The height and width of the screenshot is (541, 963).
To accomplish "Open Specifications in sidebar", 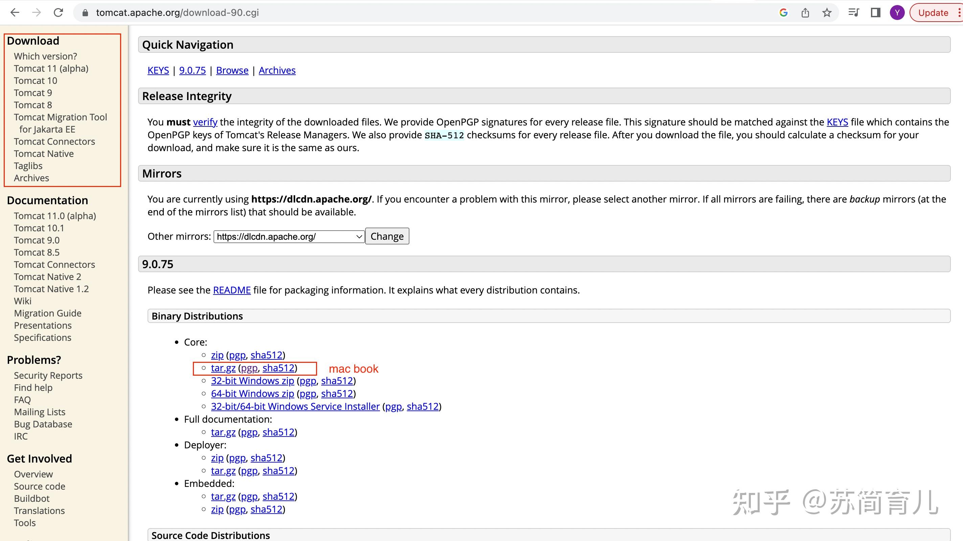I will [43, 337].
